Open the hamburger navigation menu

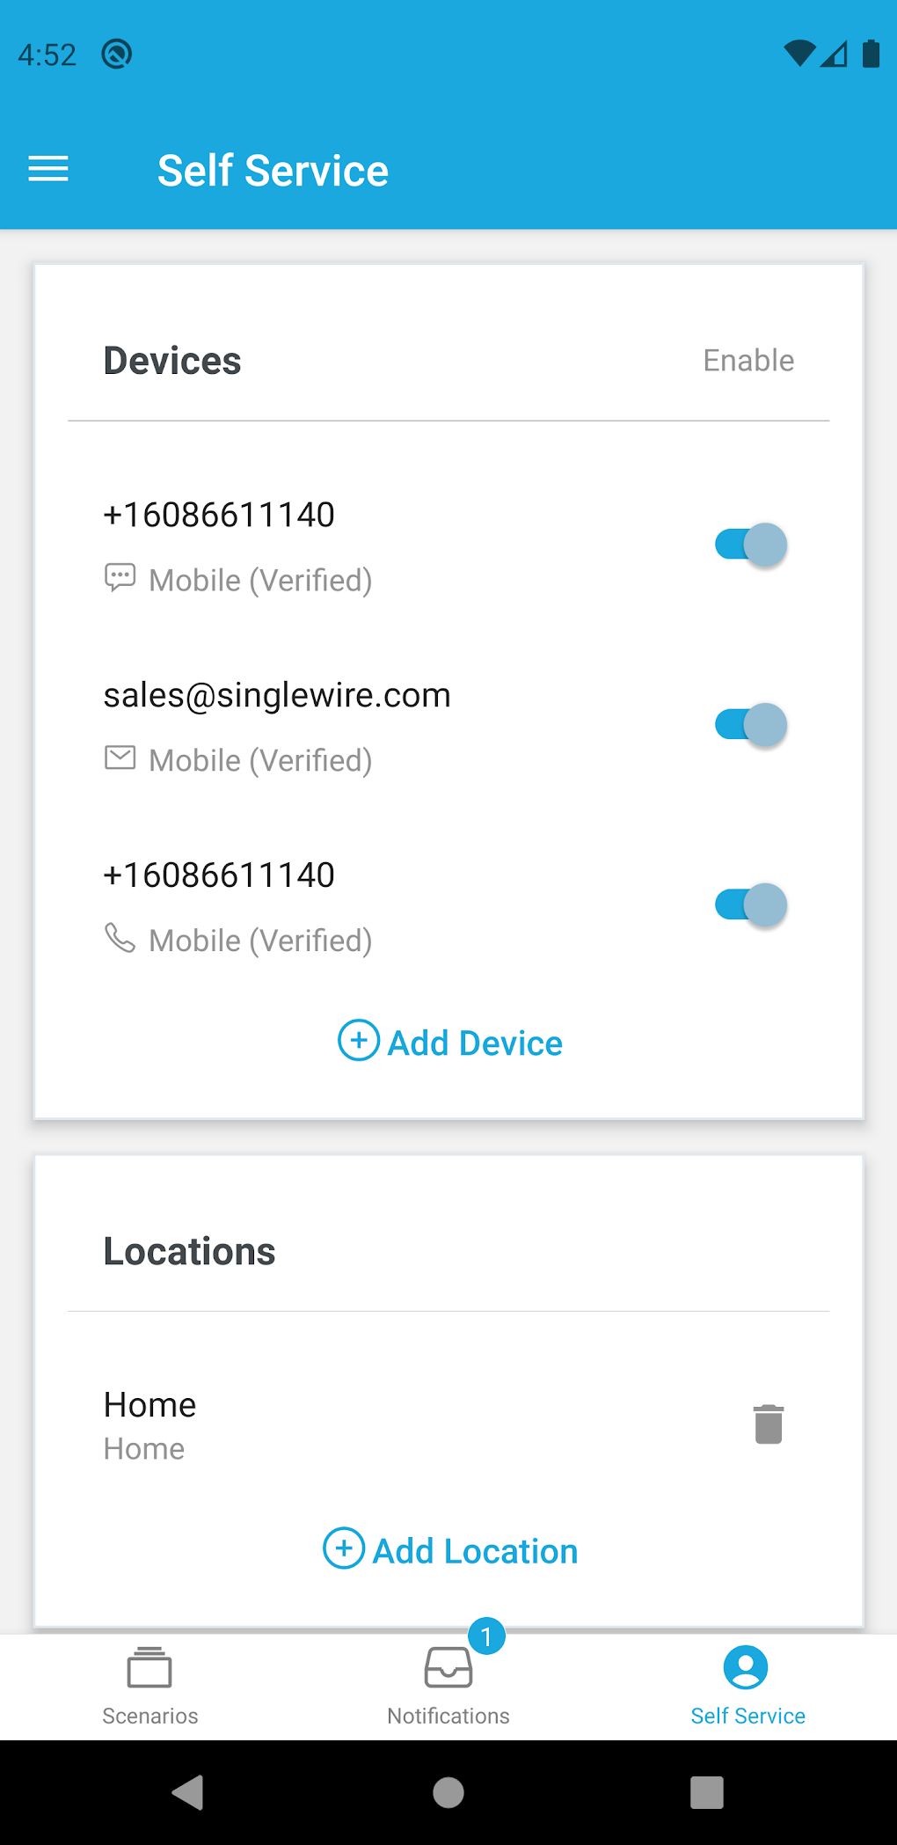pos(48,169)
